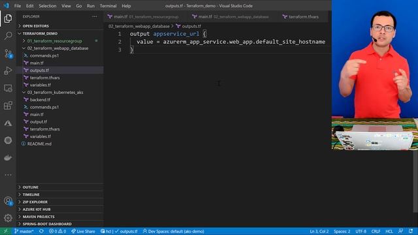The height and width of the screenshot is (235, 418).
Task: Click the remote window status icon
Action: 6,231
